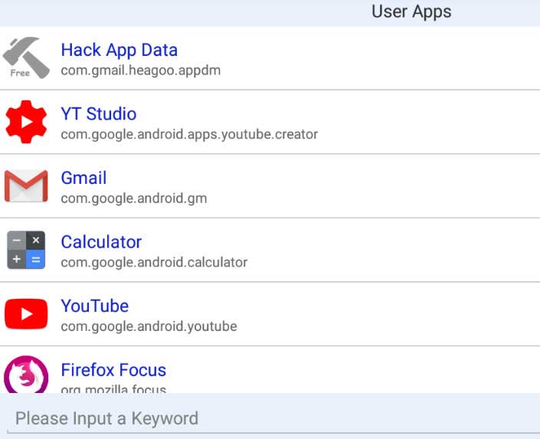Image resolution: width=540 pixels, height=439 pixels.
Task: Click package name com.google.android.gm
Action: click(x=134, y=198)
